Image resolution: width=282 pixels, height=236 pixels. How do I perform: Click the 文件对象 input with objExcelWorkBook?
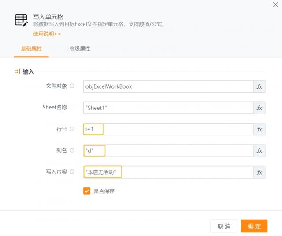click(168, 86)
